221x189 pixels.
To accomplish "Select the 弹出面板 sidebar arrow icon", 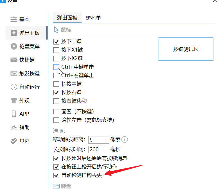I will 14,33.
